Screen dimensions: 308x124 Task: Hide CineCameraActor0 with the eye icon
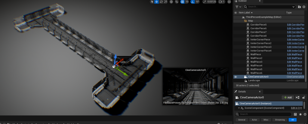pos(236,77)
